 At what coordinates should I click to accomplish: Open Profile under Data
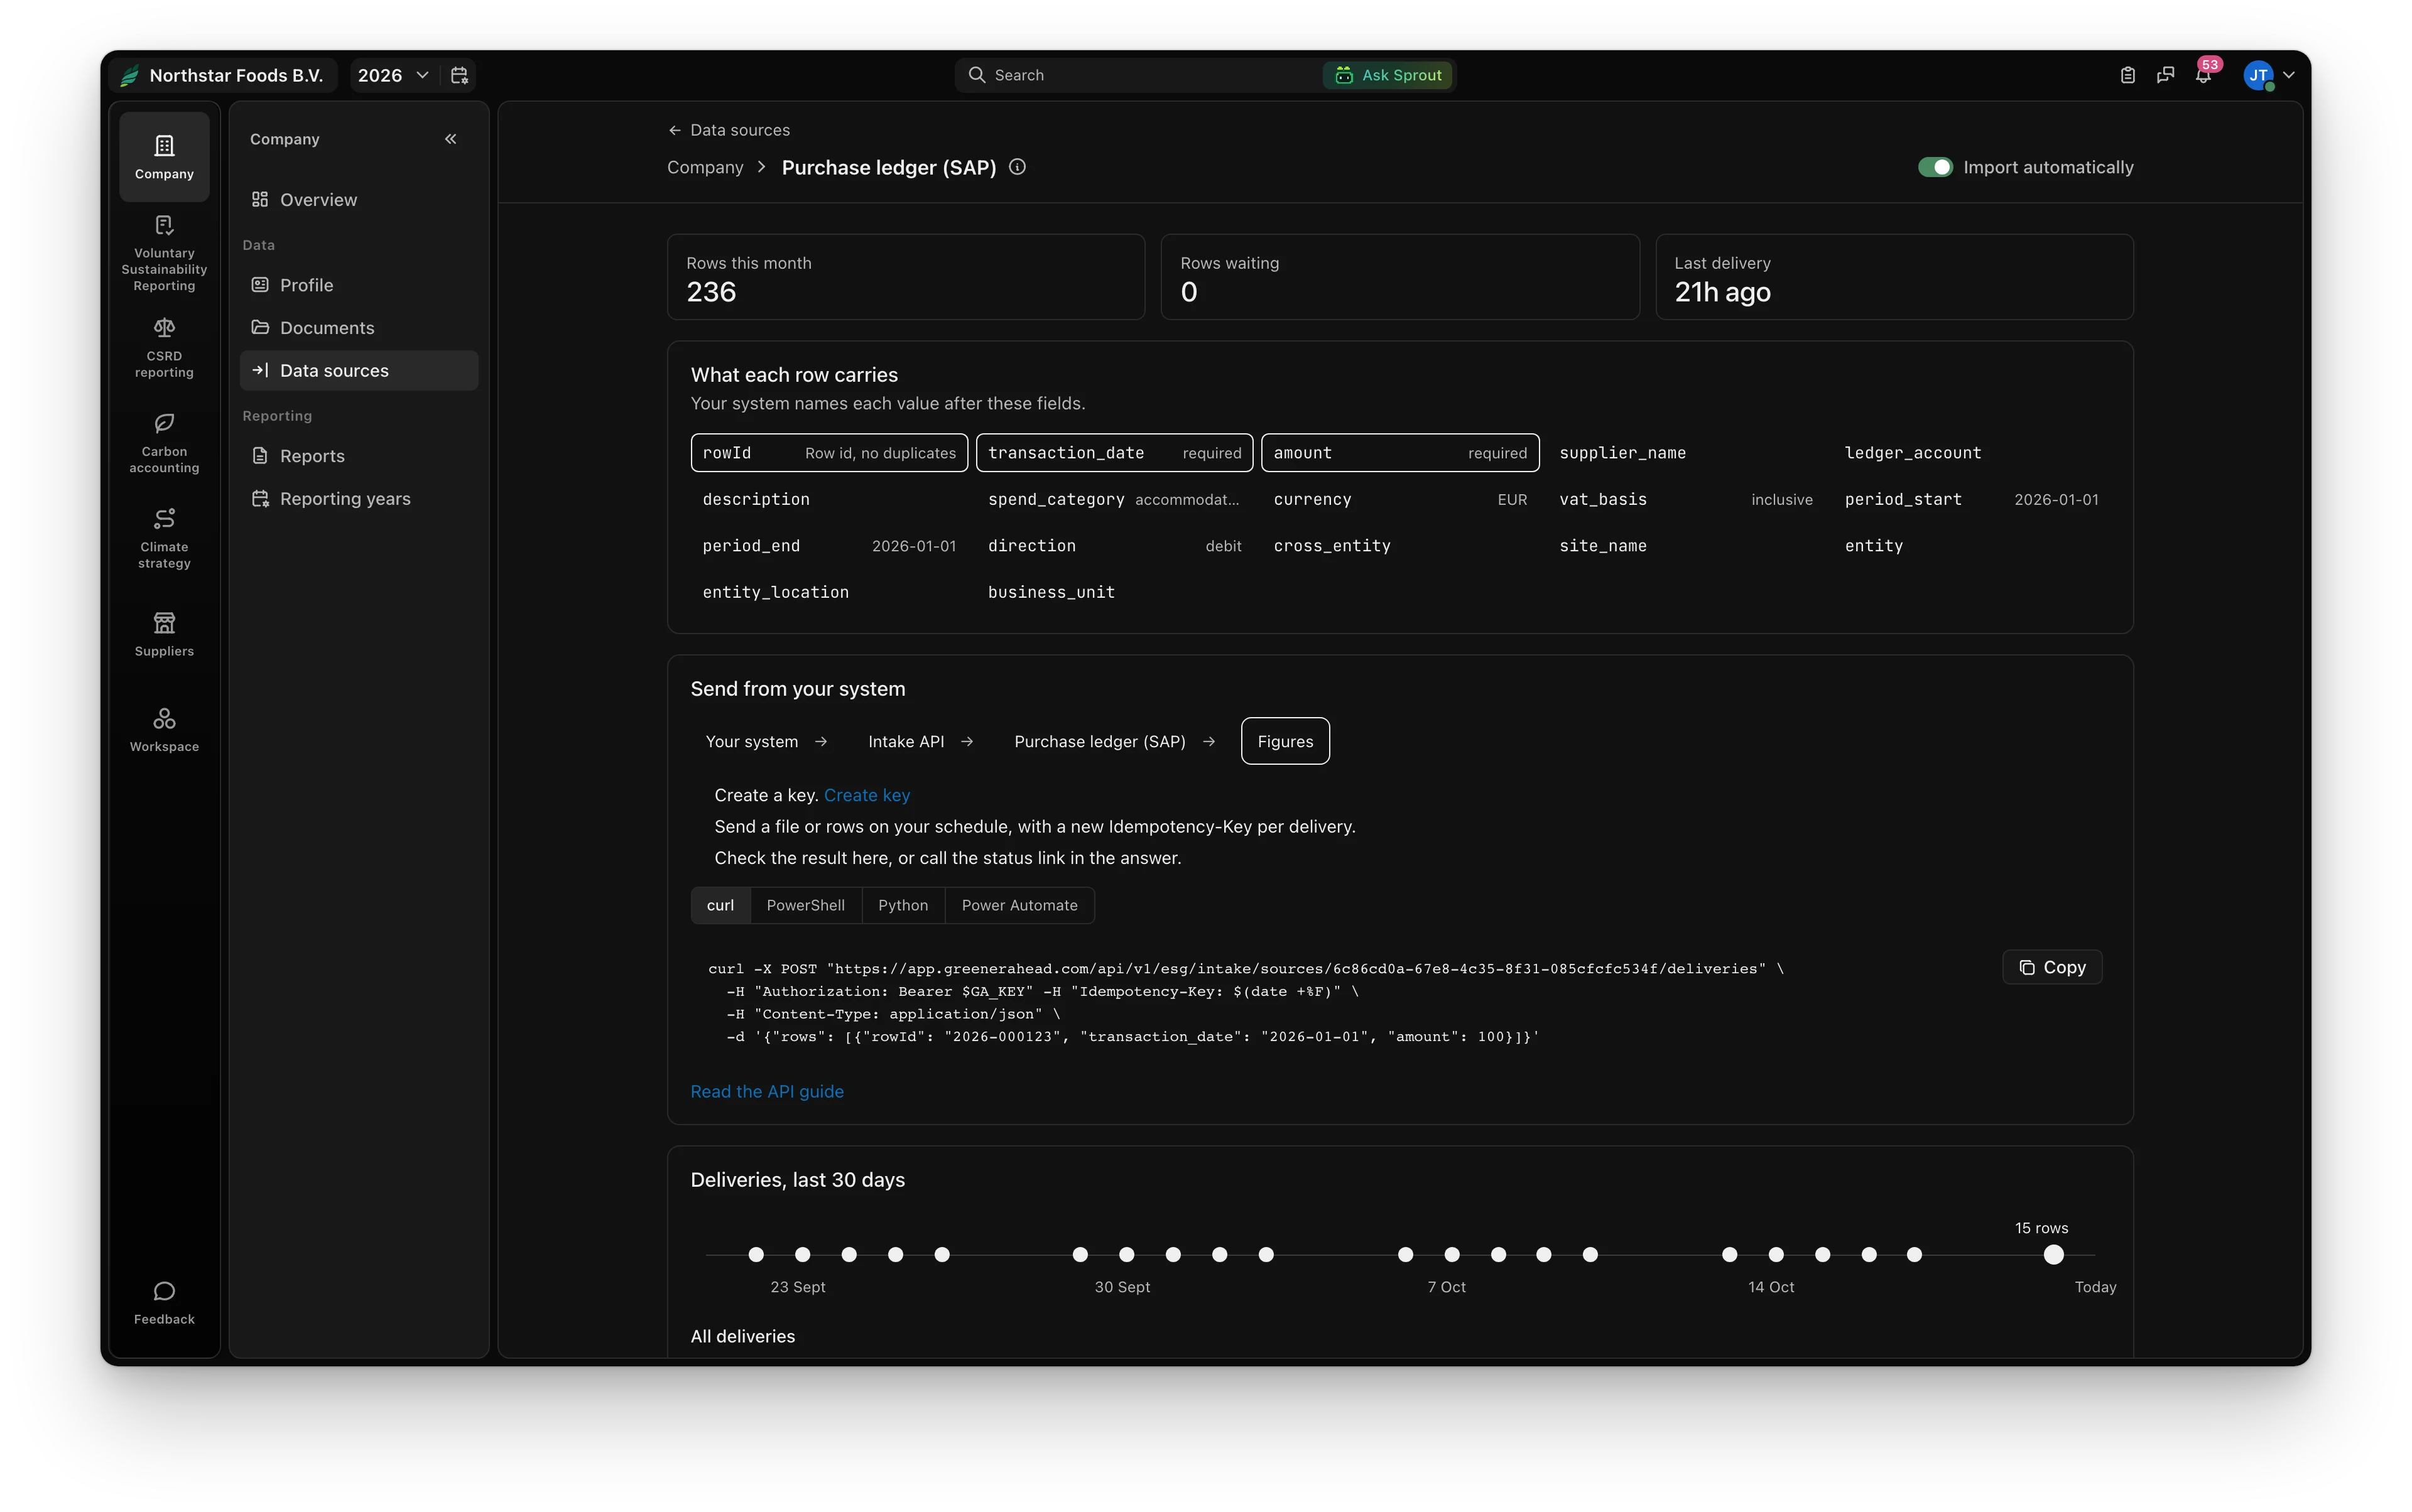tap(359, 285)
